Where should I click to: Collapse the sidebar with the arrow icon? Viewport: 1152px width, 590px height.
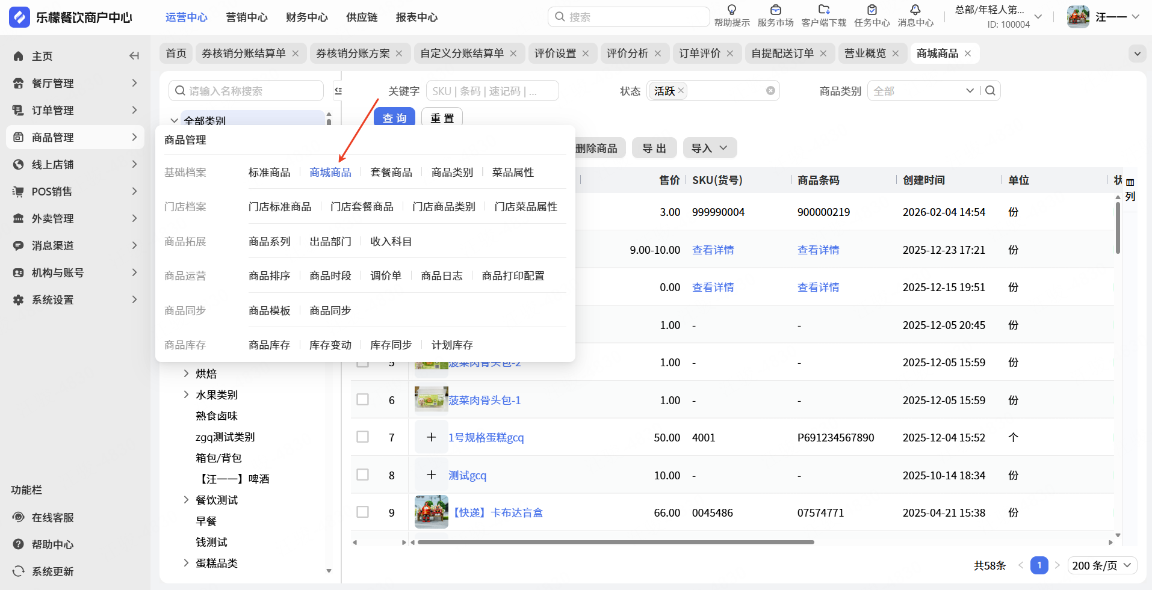click(134, 56)
